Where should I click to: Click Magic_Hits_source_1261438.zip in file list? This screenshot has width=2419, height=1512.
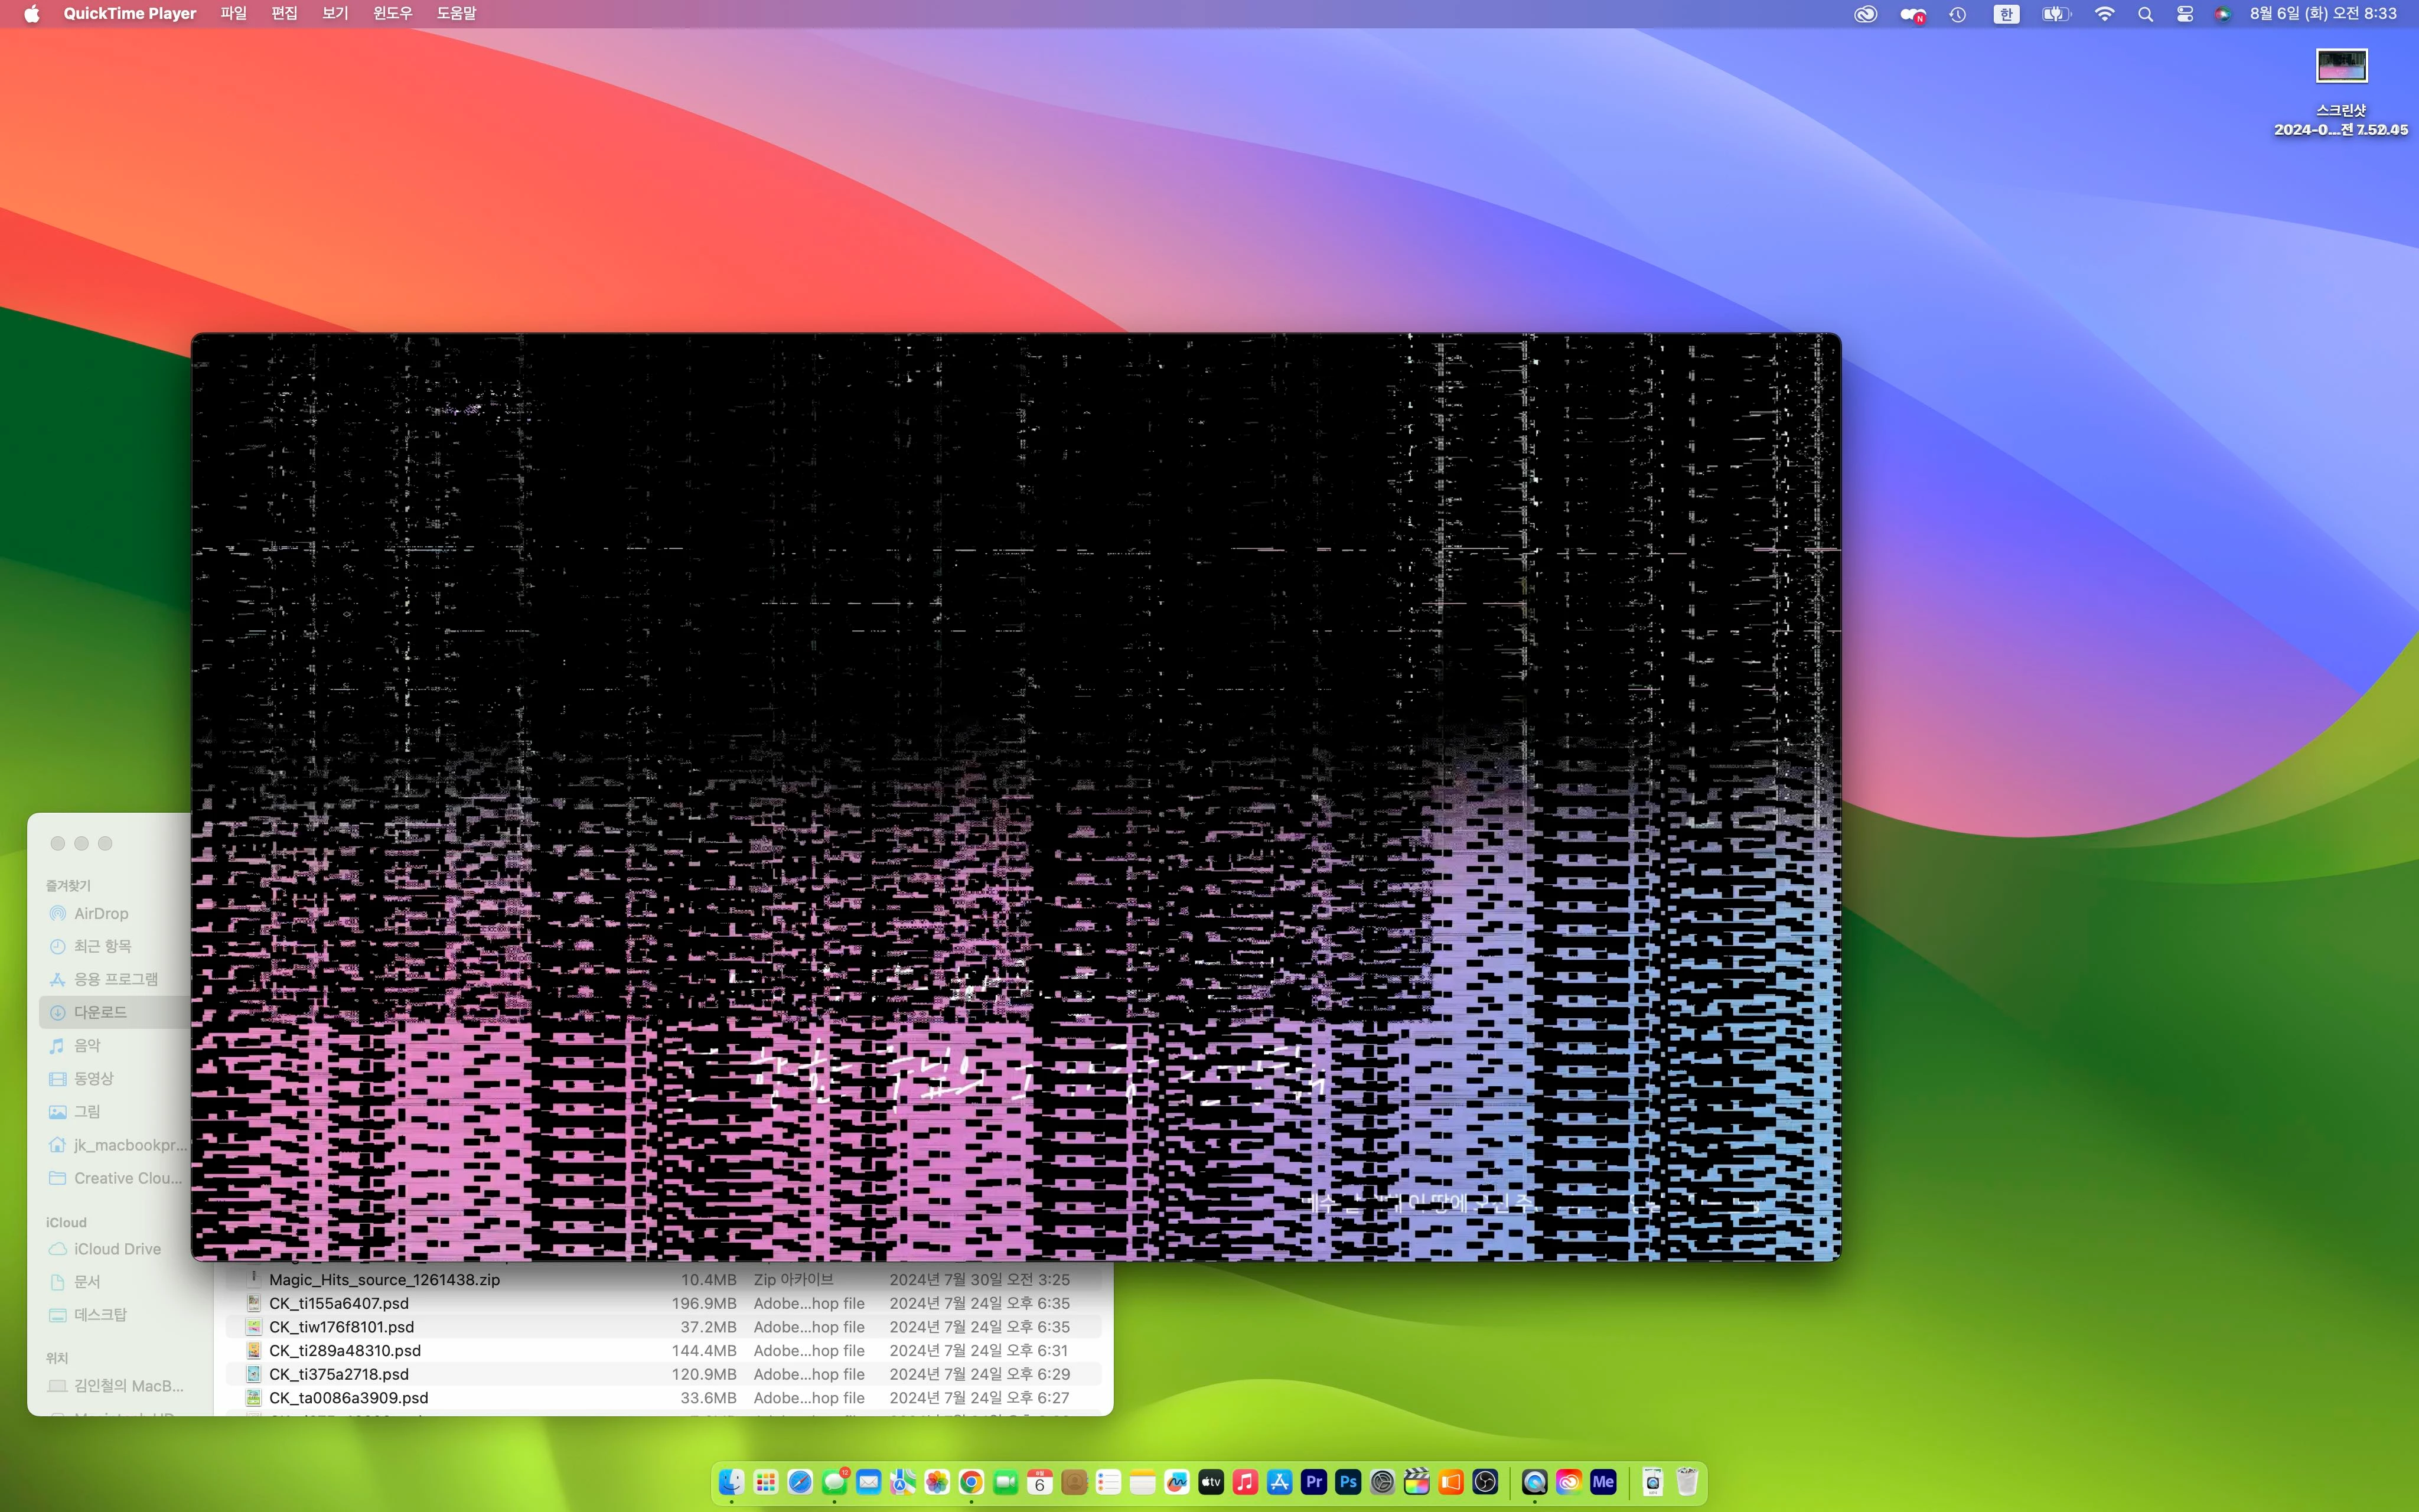(384, 1279)
